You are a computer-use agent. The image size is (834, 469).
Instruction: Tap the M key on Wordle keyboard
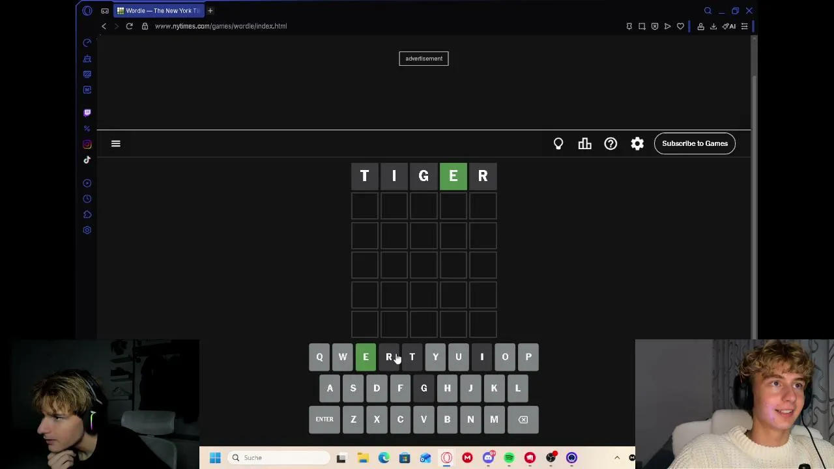494,419
